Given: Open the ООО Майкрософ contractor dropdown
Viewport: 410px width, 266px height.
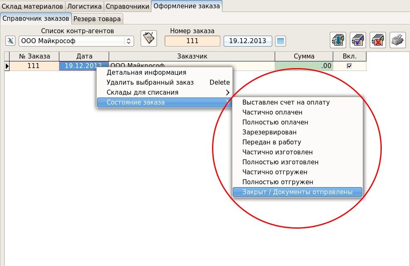Looking at the screenshot, I should [76, 41].
